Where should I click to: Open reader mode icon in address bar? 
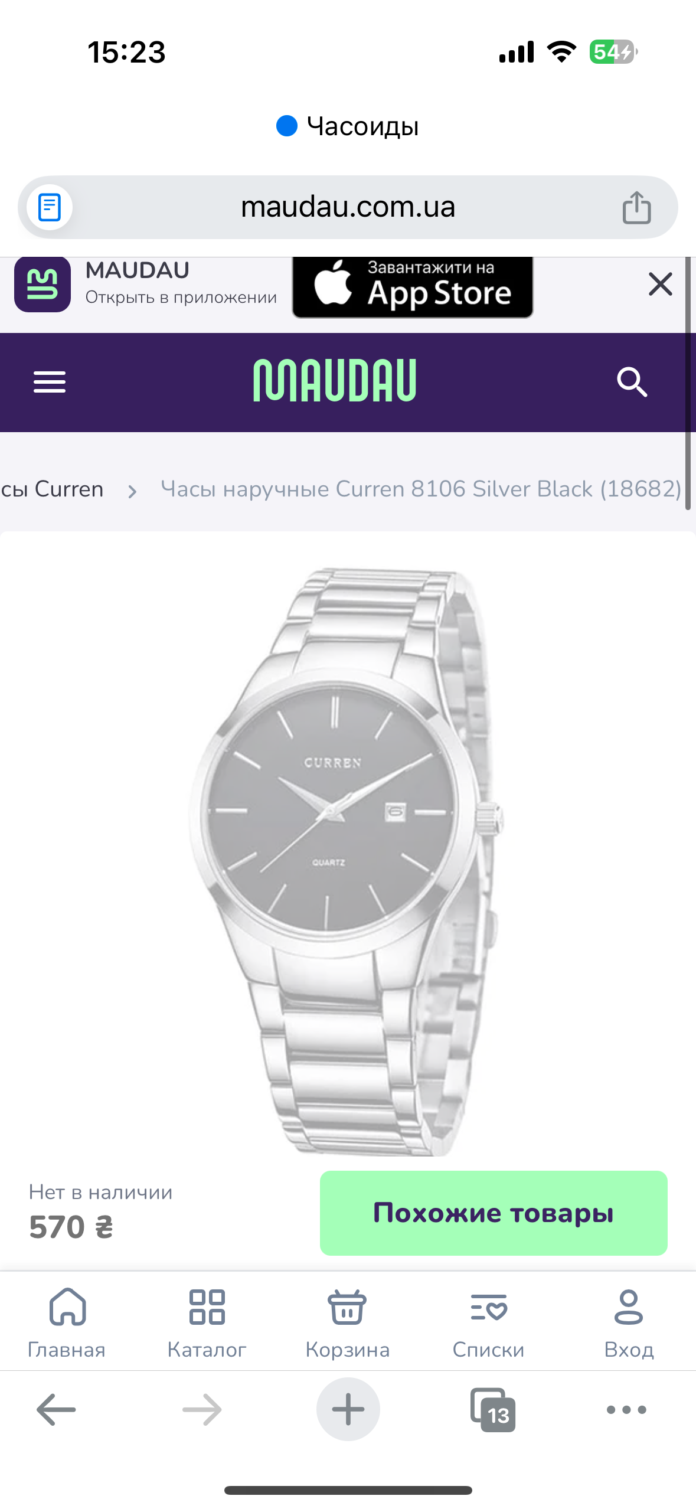50,207
